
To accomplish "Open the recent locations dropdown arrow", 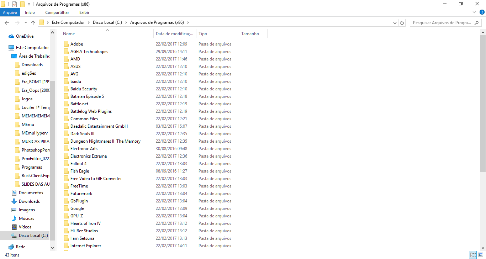I will click(x=26, y=23).
